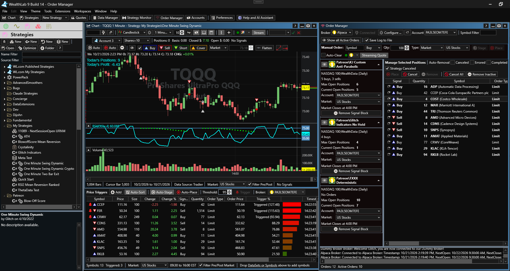Open the sine wave indicators icon

(x=17, y=26)
